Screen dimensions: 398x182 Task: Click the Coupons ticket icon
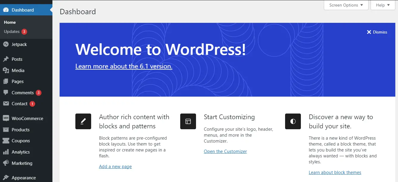pos(6,141)
